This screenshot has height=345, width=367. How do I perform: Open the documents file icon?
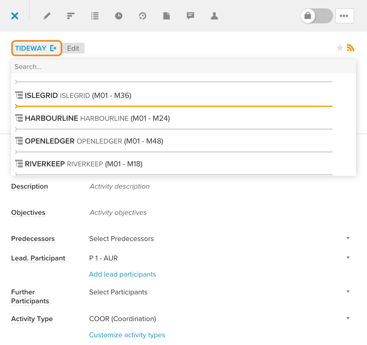167,16
